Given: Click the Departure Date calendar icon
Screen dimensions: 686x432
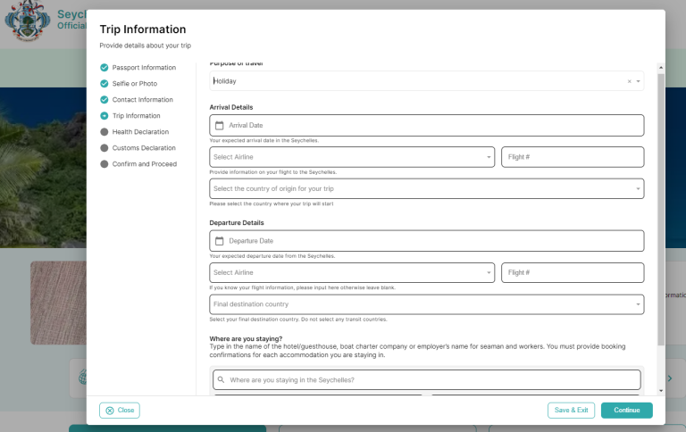Looking at the screenshot, I should (x=219, y=241).
